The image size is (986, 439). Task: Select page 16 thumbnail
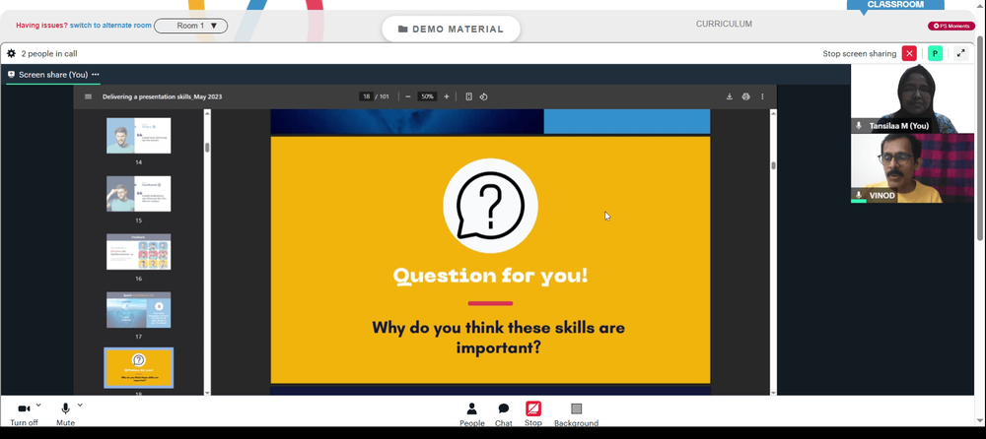tap(138, 251)
